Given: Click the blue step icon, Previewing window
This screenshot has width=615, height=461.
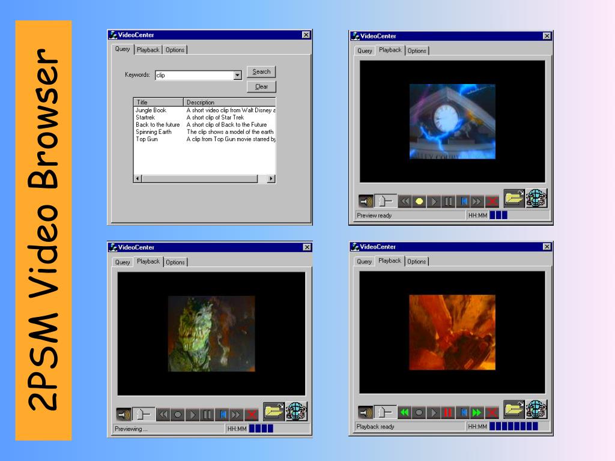Looking at the screenshot, I should pos(222,414).
